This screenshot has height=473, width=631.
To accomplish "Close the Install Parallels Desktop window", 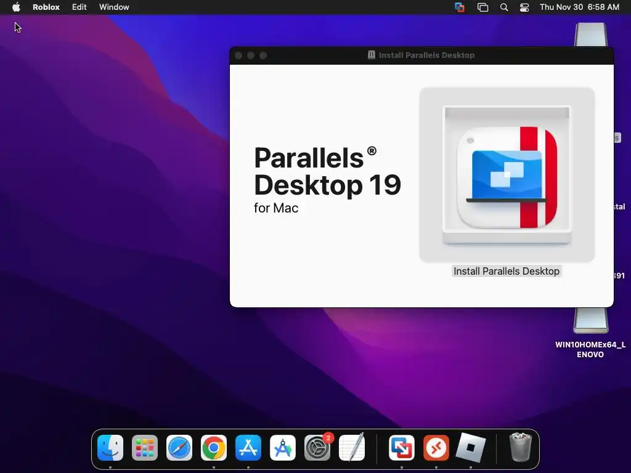I will pyautogui.click(x=238, y=55).
